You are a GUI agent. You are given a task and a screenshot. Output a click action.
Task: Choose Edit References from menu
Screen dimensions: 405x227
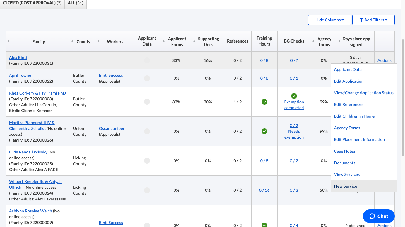[364, 104]
